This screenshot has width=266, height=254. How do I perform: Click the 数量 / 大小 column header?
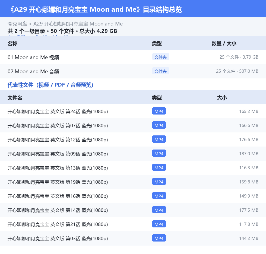[224, 44]
